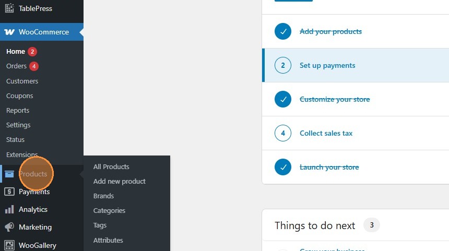
Task: Click the Products box icon
Action: click(9, 174)
